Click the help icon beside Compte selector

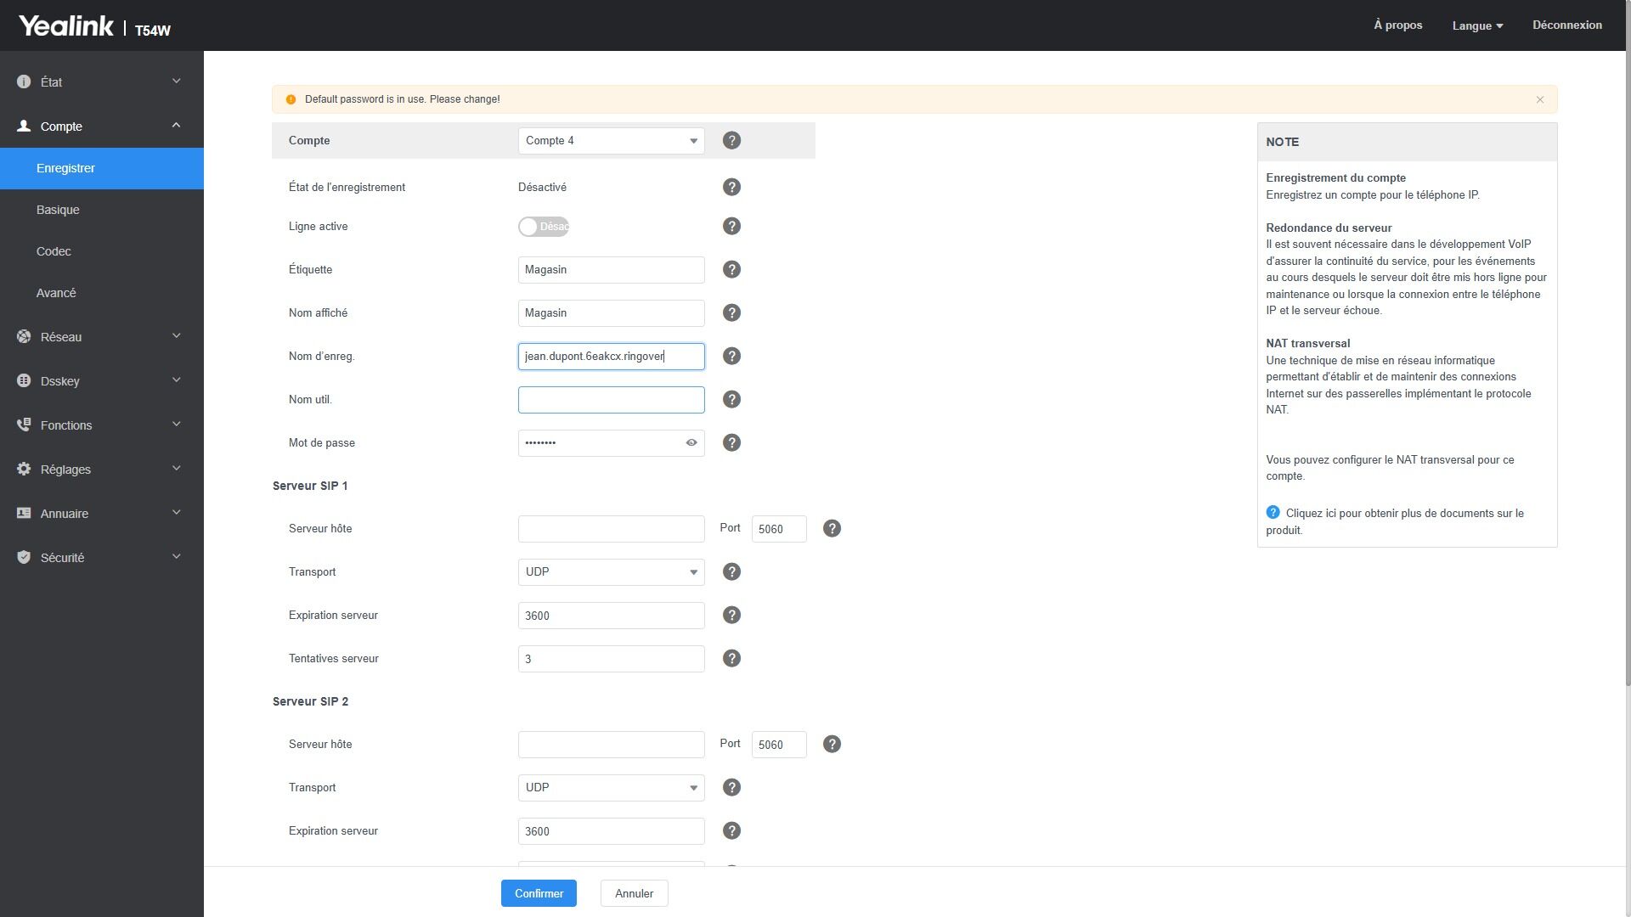click(x=731, y=140)
